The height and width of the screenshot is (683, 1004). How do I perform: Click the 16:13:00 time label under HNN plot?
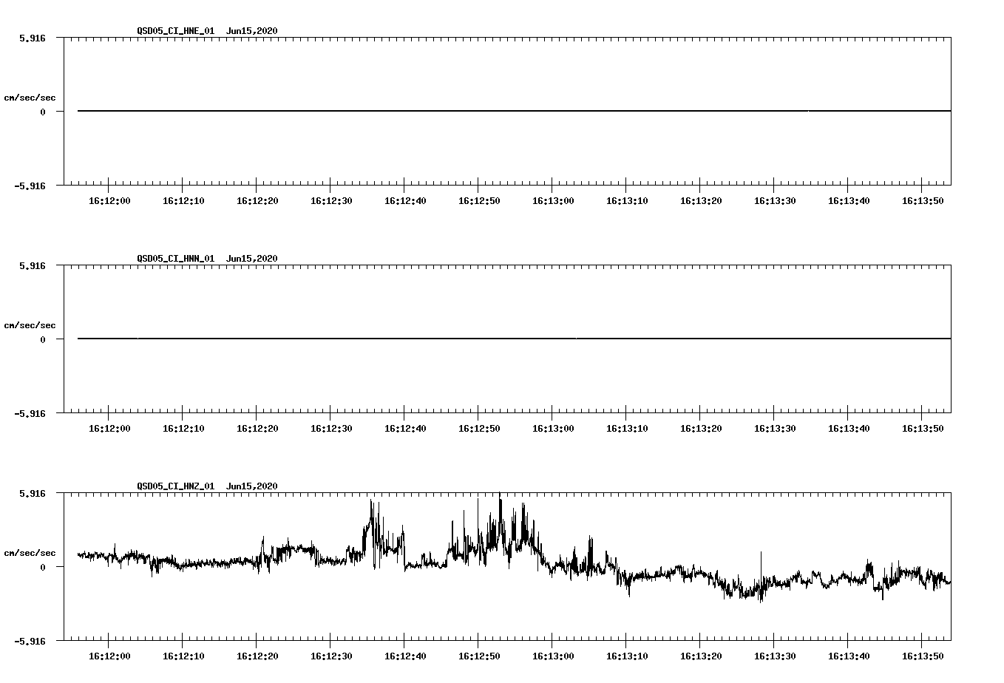tap(553, 429)
